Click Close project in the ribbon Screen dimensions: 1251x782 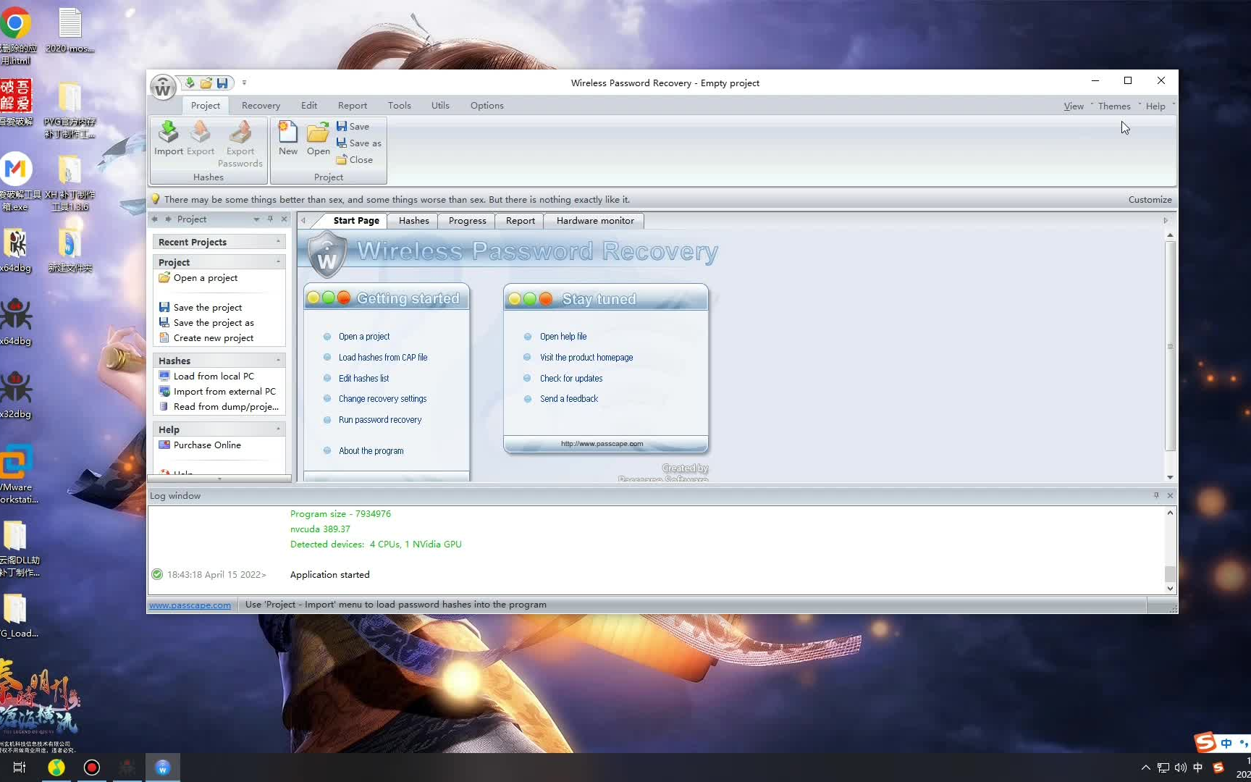[354, 159]
